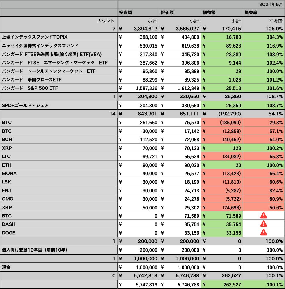Click the green 116.9% profit rate cell
The width and height of the screenshot is (285, 289).
(264, 46)
